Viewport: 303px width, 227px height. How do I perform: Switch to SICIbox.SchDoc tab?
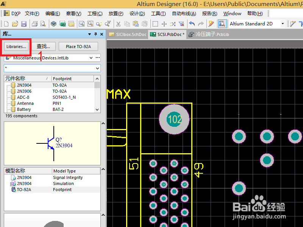click(x=128, y=34)
